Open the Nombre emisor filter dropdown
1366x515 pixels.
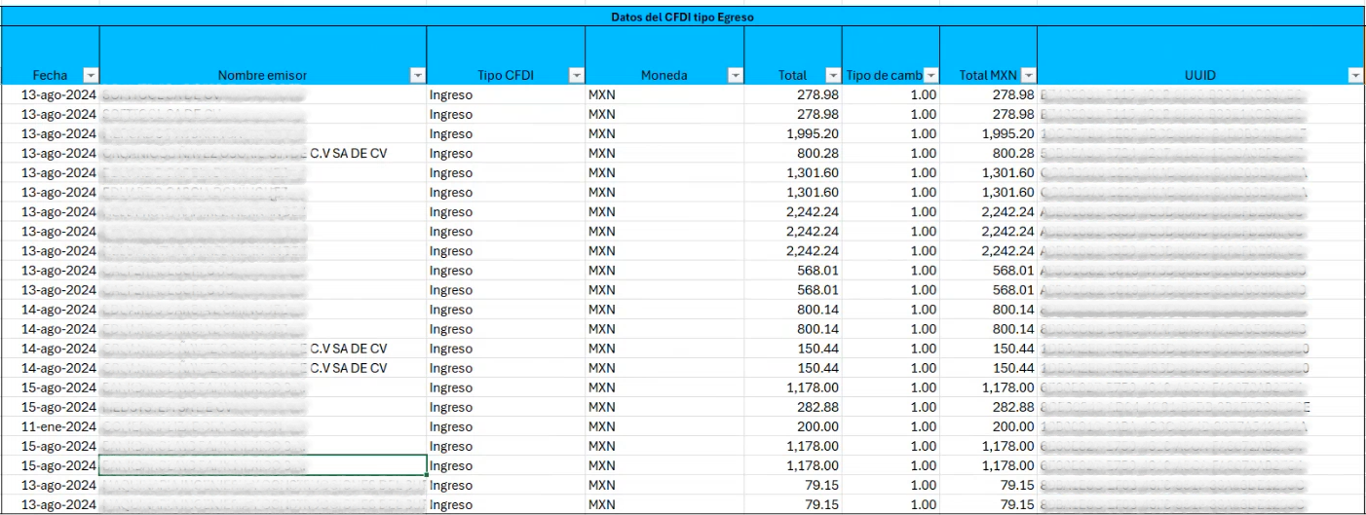417,75
